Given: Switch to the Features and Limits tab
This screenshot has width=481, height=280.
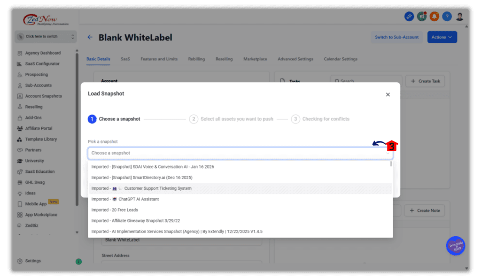Looking at the screenshot, I should point(159,59).
